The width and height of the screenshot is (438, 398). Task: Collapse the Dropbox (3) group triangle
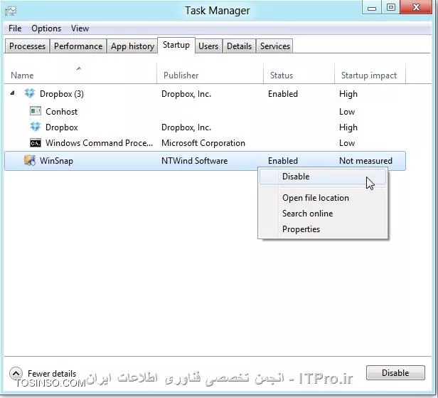[12, 93]
